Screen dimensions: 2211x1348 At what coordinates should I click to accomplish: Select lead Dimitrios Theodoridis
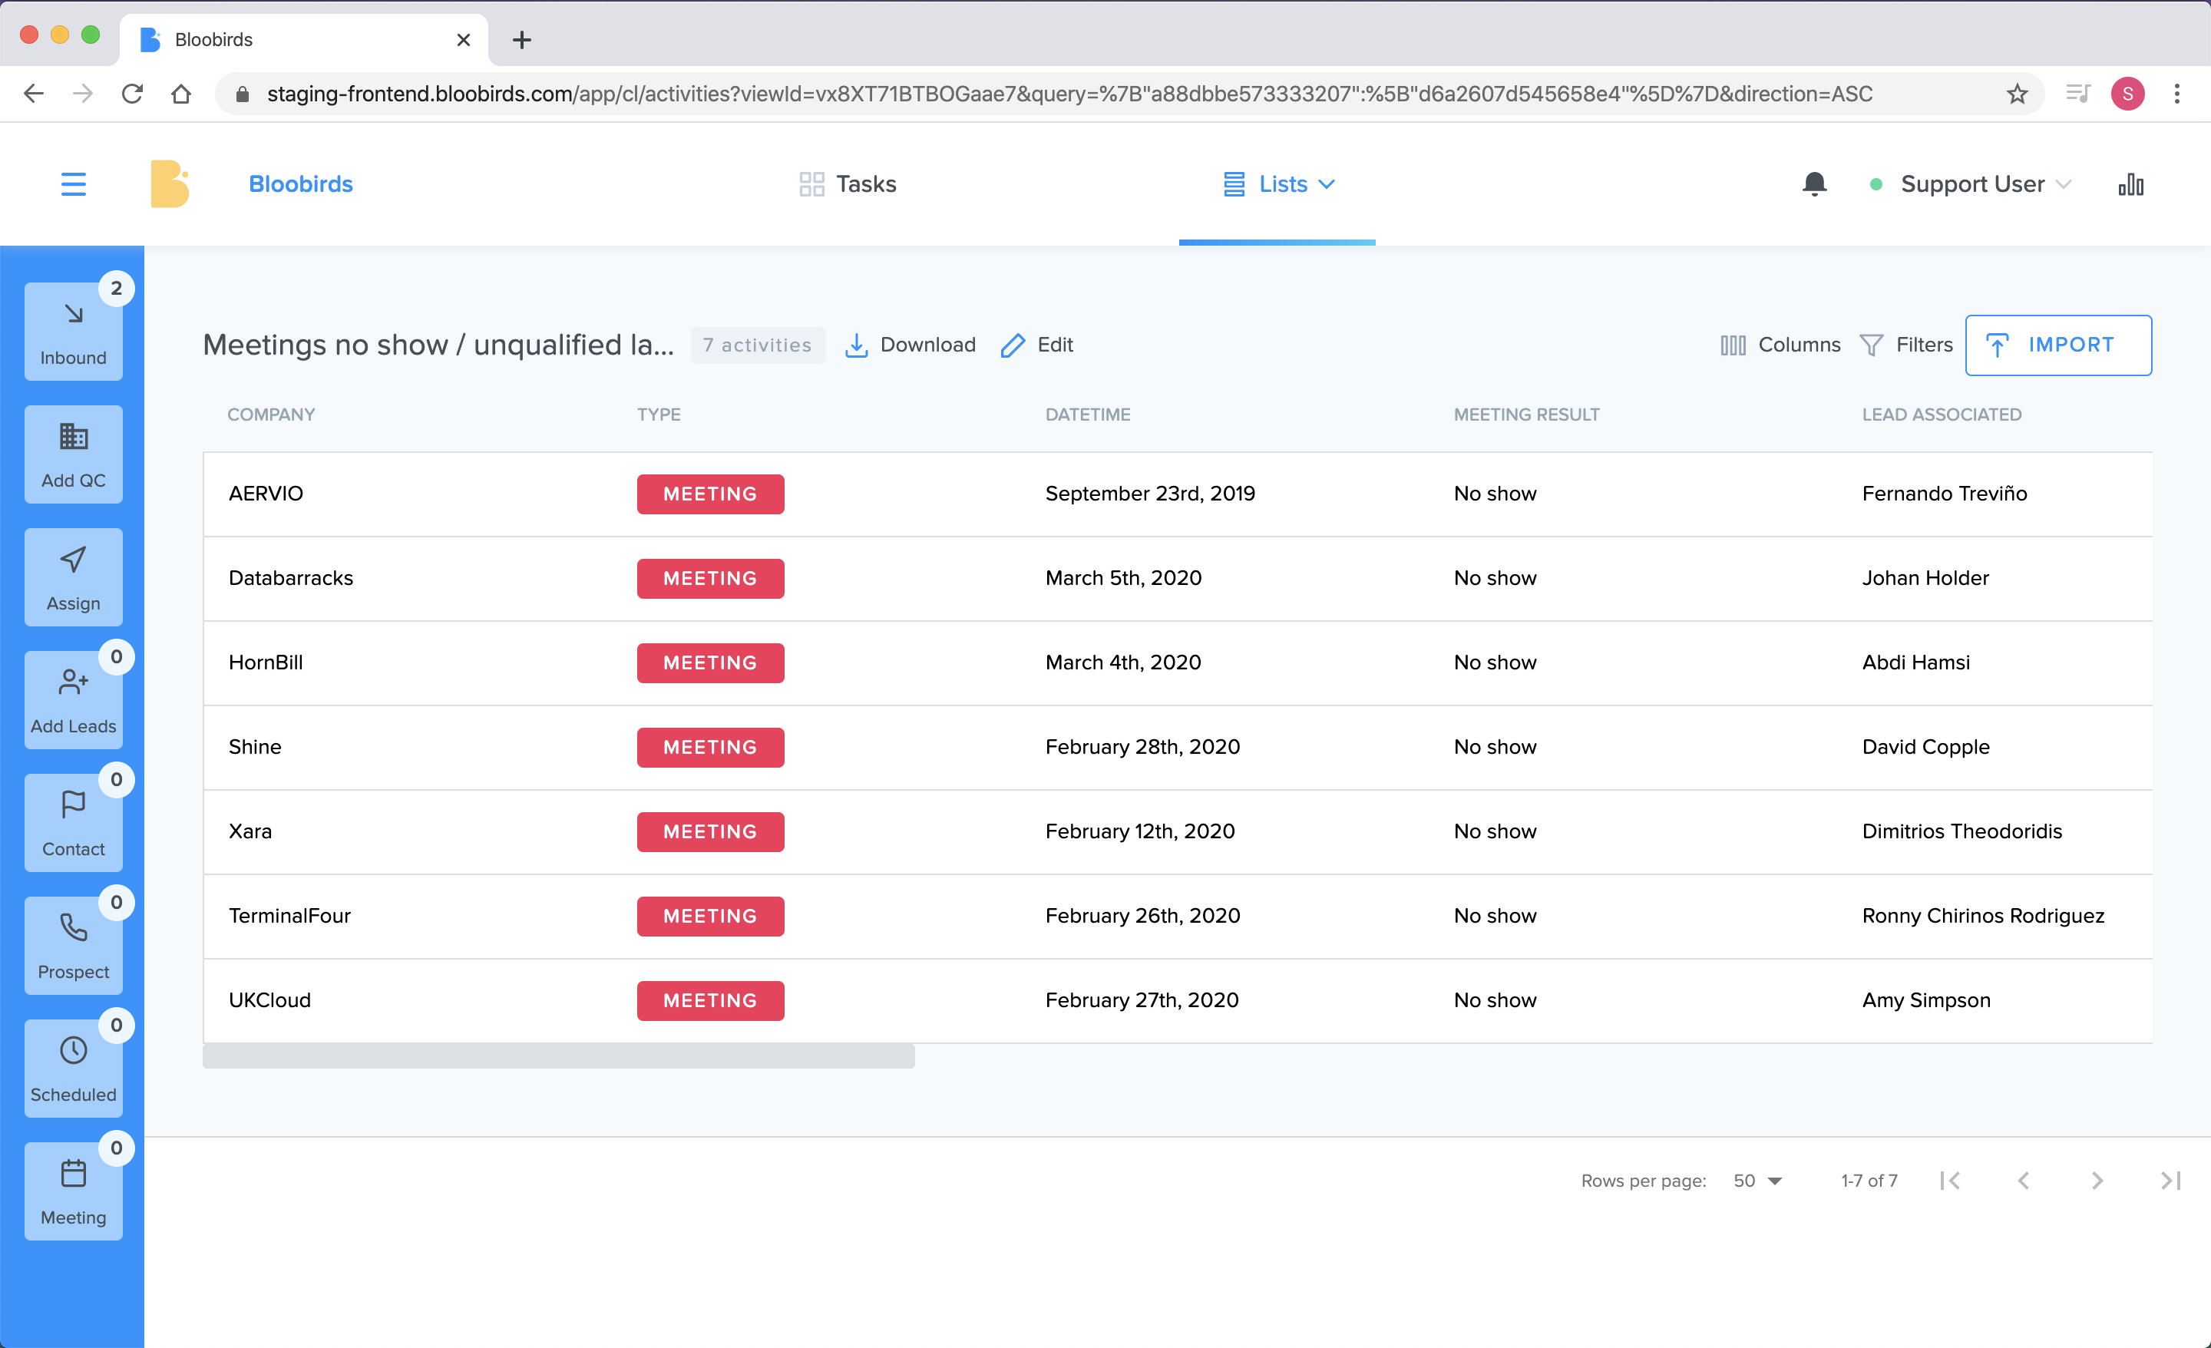click(1961, 831)
